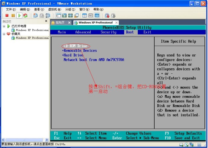
Task: Close the Windows XP Professional tab
Action: (116, 23)
